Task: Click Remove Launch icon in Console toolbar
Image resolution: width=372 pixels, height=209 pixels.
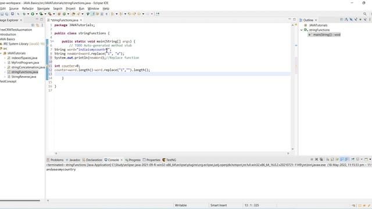Action: [x=316, y=159]
